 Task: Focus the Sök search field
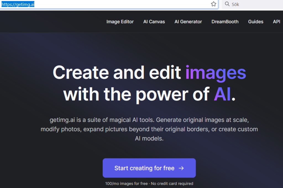[x=253, y=4]
